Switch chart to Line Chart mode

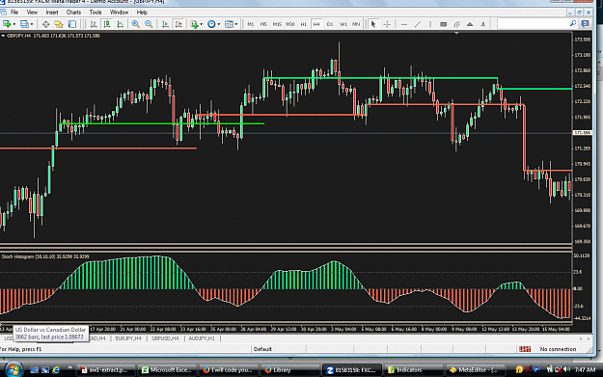120,24
